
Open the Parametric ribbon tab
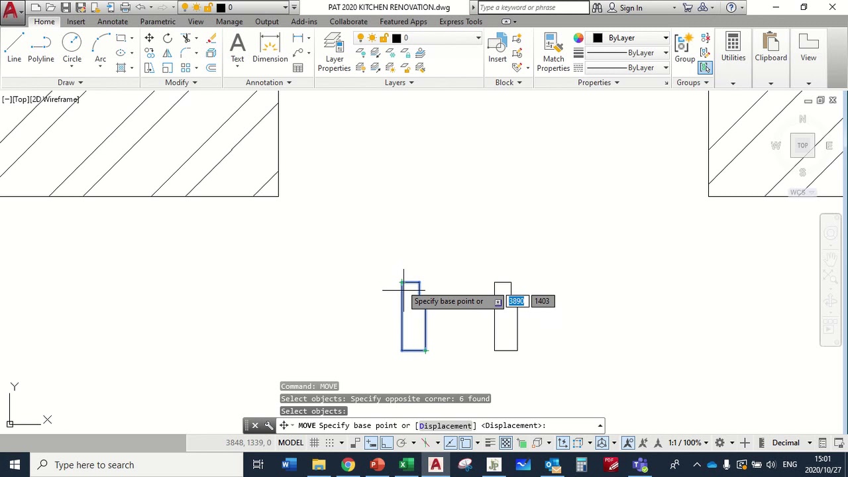158,21
